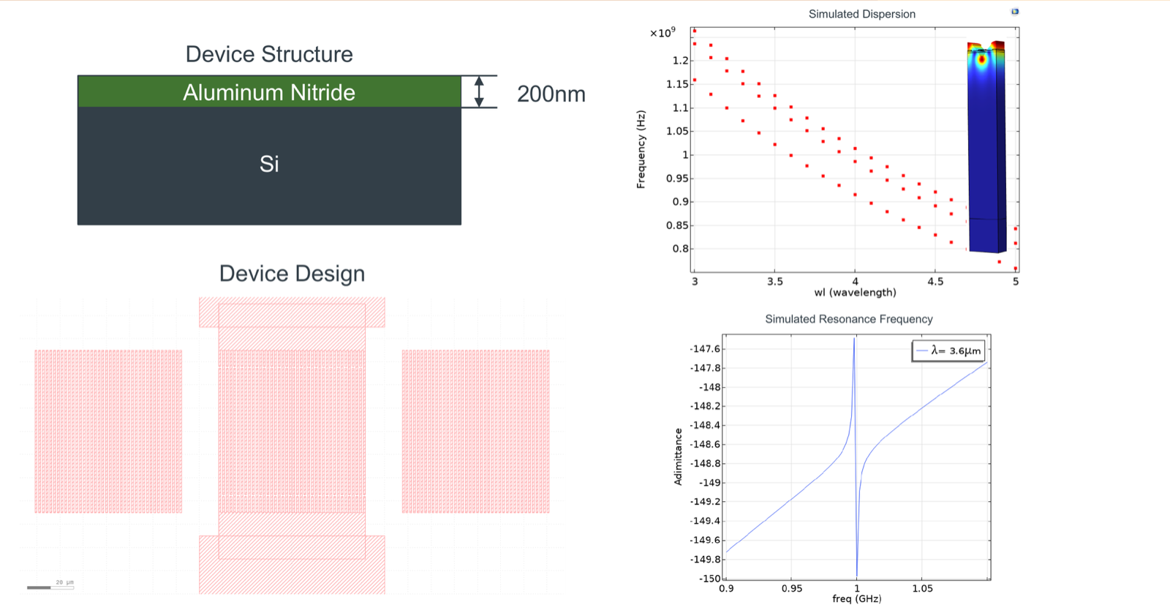Image resolution: width=1170 pixels, height=605 pixels.
Task: Click the 'λ= 3.6µm' legend box
Action: click(x=948, y=351)
